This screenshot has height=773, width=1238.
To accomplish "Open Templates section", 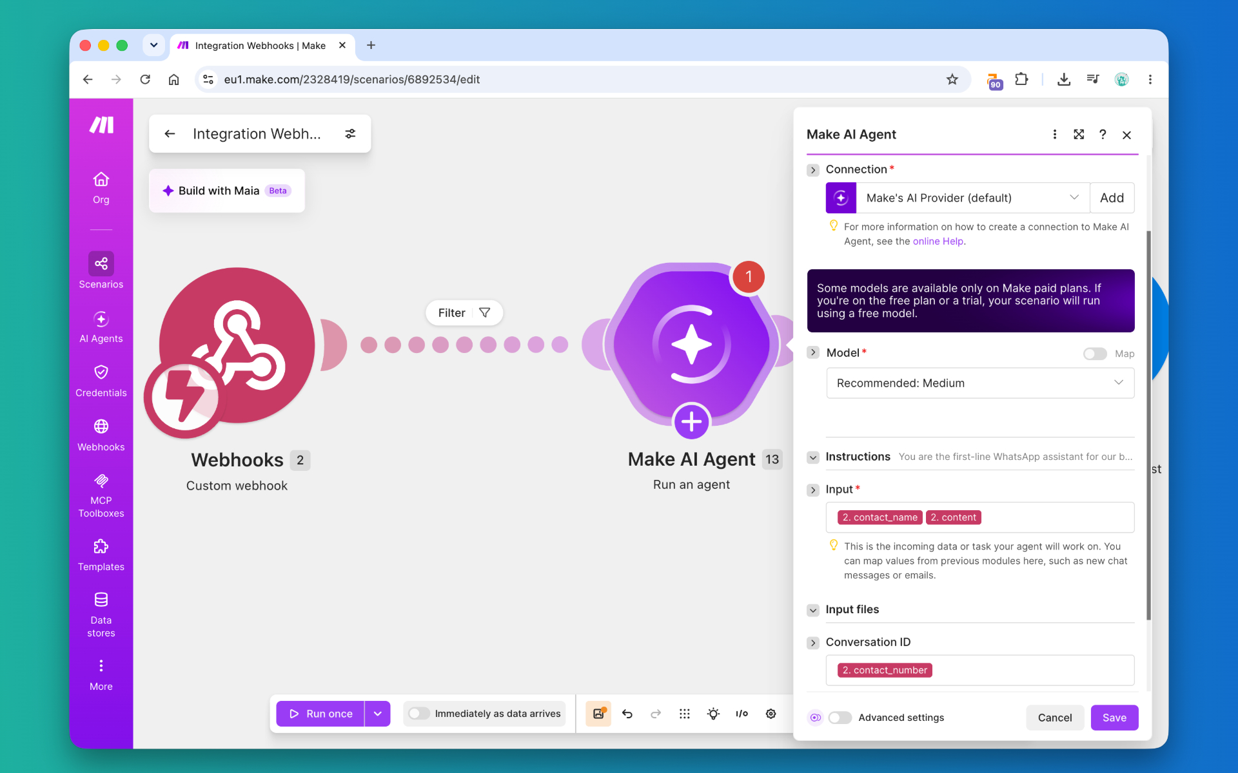I will pos(101,555).
